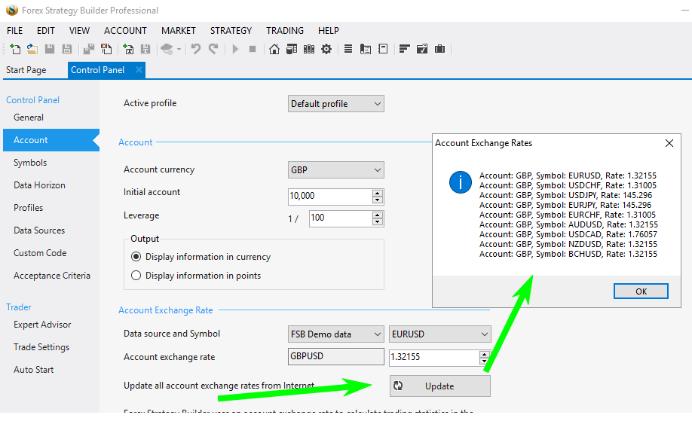The width and height of the screenshot is (692, 421).
Task: Click the Initial account 10,000 field
Action: click(330, 196)
